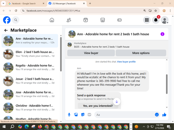This screenshot has width=174, height=130.
Task: Open Ann's Adorable home conversation
Action: (30, 41)
